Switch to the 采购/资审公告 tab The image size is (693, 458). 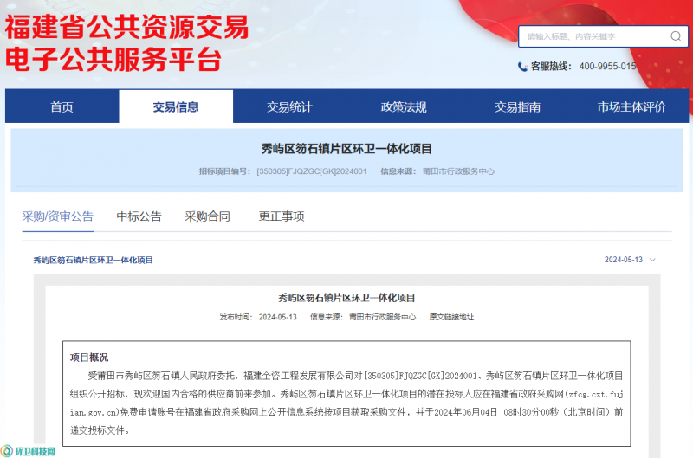coord(57,216)
